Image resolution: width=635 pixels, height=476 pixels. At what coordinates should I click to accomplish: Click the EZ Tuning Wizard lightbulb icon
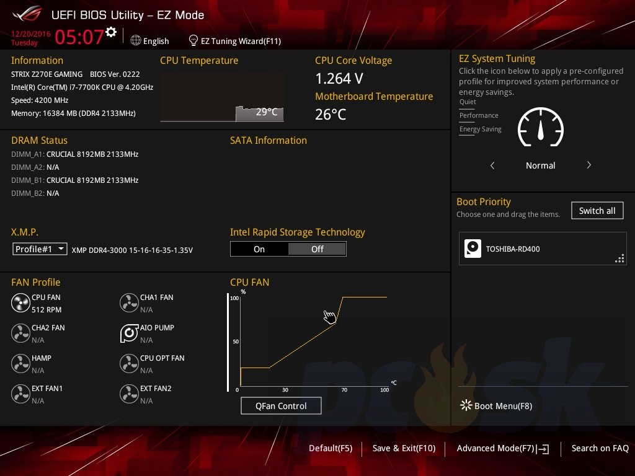(x=193, y=40)
